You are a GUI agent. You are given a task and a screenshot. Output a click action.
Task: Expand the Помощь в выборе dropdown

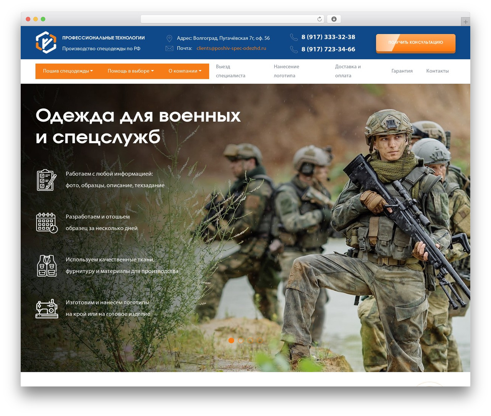click(131, 71)
